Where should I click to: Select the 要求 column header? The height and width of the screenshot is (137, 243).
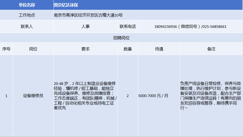[85, 49]
